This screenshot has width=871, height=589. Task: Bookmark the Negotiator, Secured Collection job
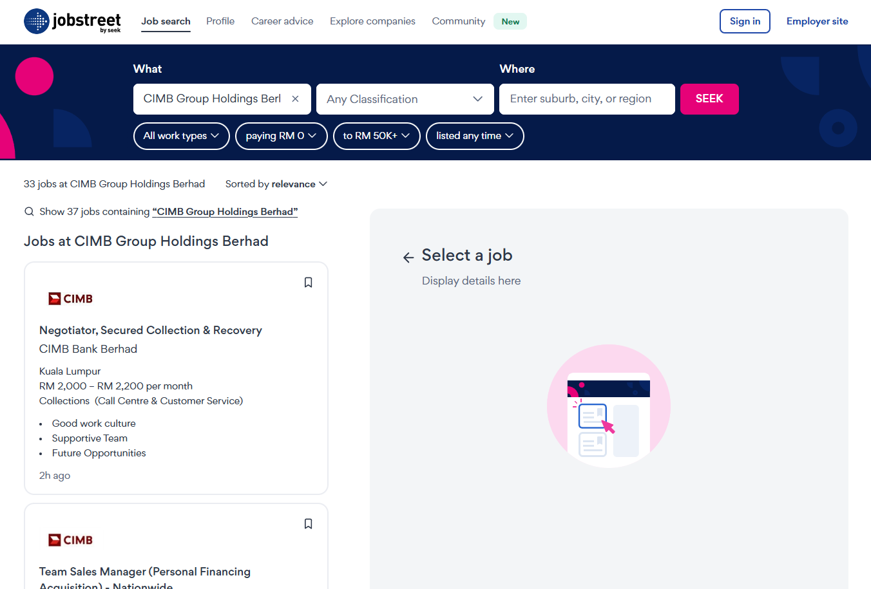click(x=308, y=283)
